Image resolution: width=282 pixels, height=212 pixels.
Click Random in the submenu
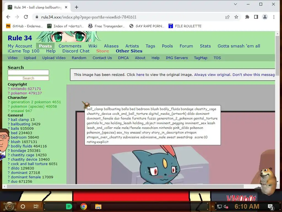(79, 58)
